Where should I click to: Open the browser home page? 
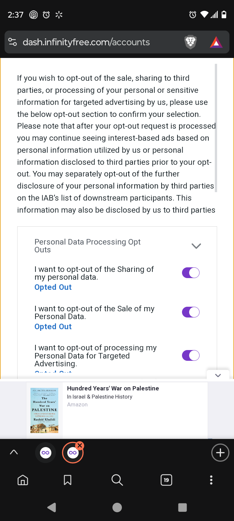pos(23,480)
